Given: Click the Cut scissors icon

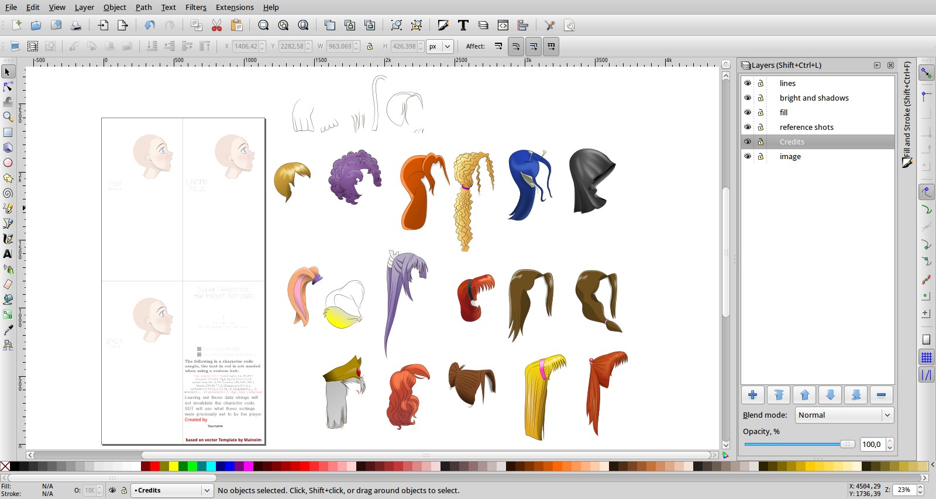Looking at the screenshot, I should (x=216, y=25).
